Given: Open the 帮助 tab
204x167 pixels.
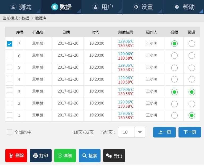Looking at the screenshot, I should [x=184, y=7].
